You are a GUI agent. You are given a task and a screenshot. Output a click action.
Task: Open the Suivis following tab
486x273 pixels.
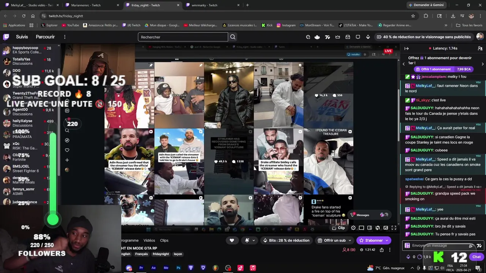(22, 37)
